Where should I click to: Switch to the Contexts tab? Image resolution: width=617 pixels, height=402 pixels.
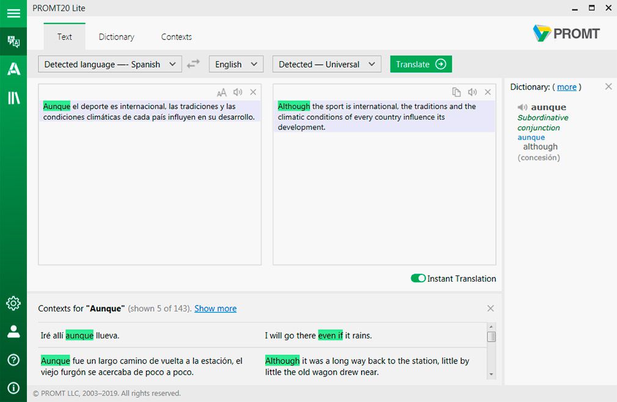(177, 37)
